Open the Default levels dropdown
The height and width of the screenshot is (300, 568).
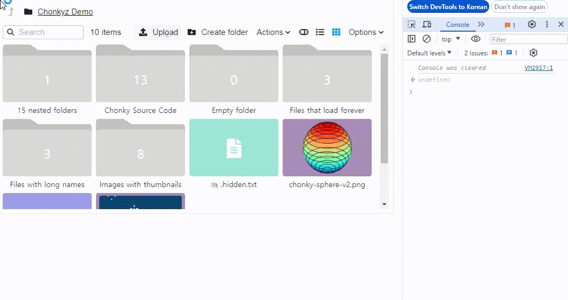pyautogui.click(x=430, y=53)
